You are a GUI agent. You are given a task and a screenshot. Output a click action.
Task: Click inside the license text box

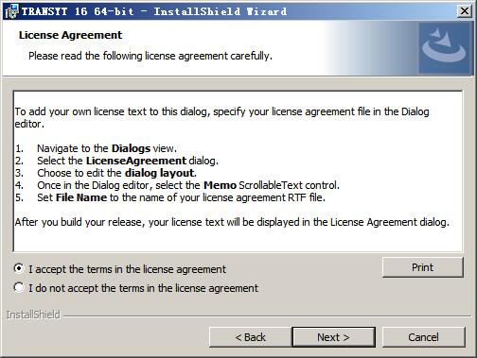click(x=238, y=171)
